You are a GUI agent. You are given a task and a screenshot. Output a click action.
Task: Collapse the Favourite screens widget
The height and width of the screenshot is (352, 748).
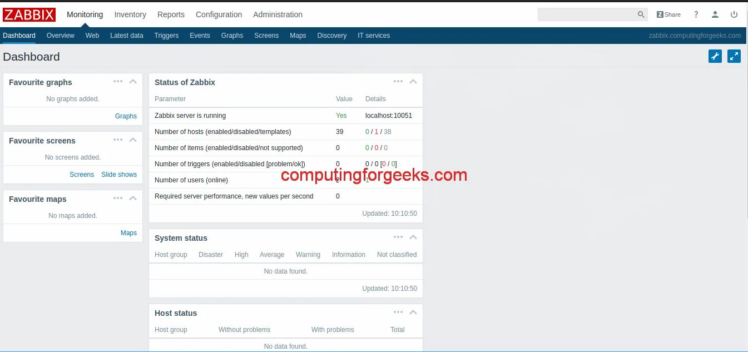coord(133,140)
